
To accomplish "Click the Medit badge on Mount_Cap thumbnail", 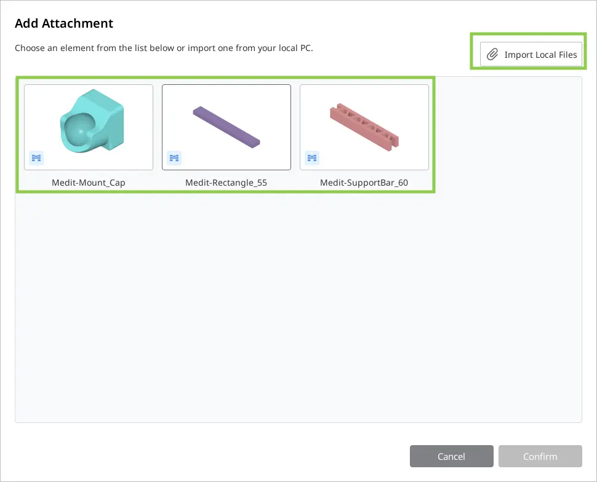I will (36, 157).
